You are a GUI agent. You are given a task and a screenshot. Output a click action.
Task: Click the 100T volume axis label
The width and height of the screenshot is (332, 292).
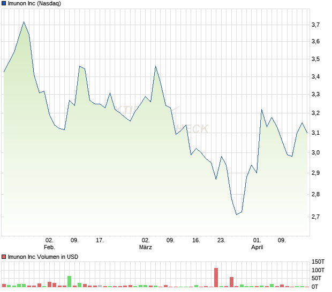click(x=318, y=270)
